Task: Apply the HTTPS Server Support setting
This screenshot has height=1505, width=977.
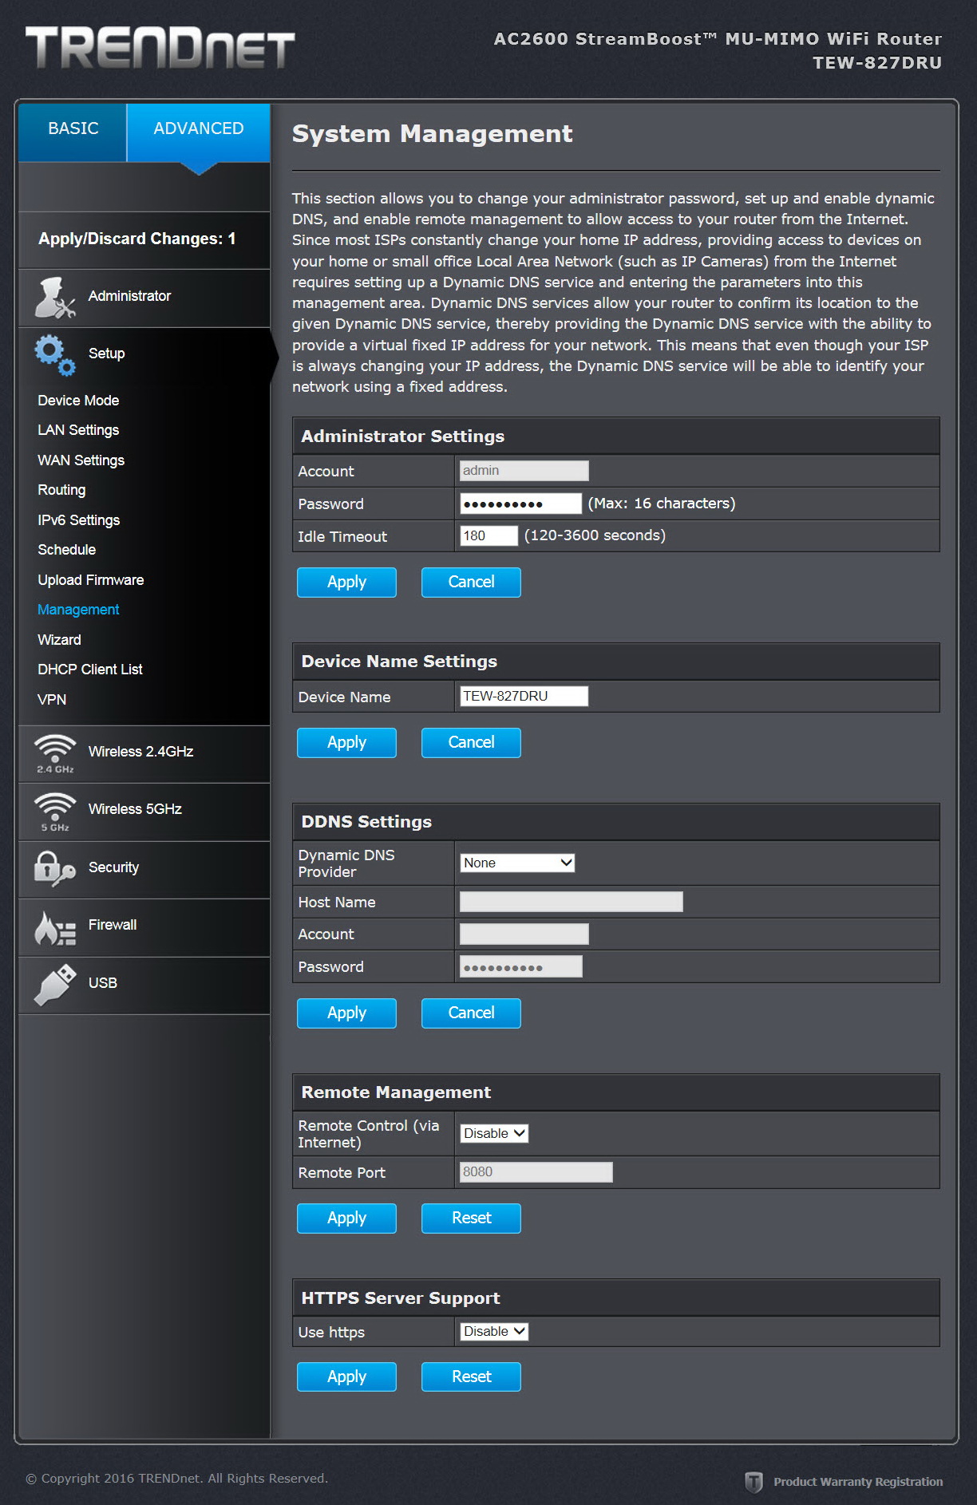Action: pyautogui.click(x=346, y=1377)
